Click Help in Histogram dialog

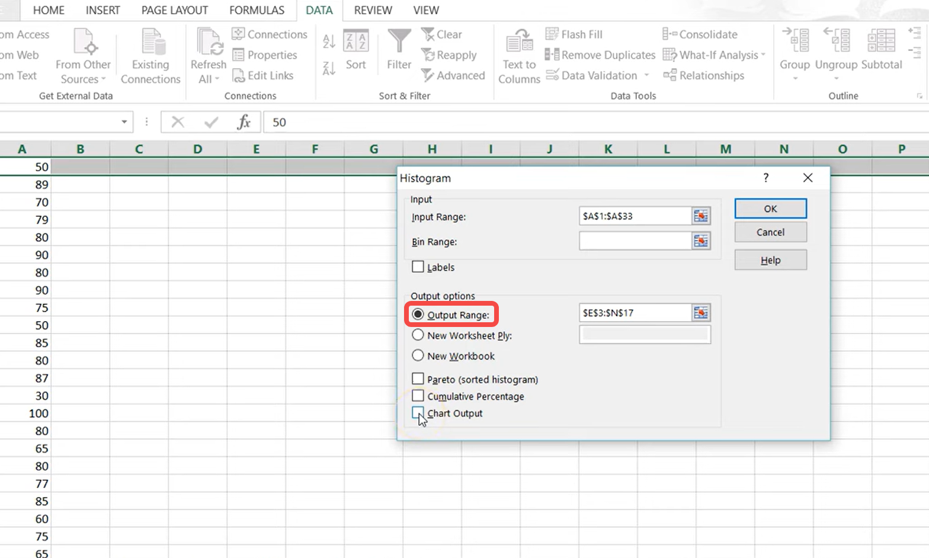point(770,260)
